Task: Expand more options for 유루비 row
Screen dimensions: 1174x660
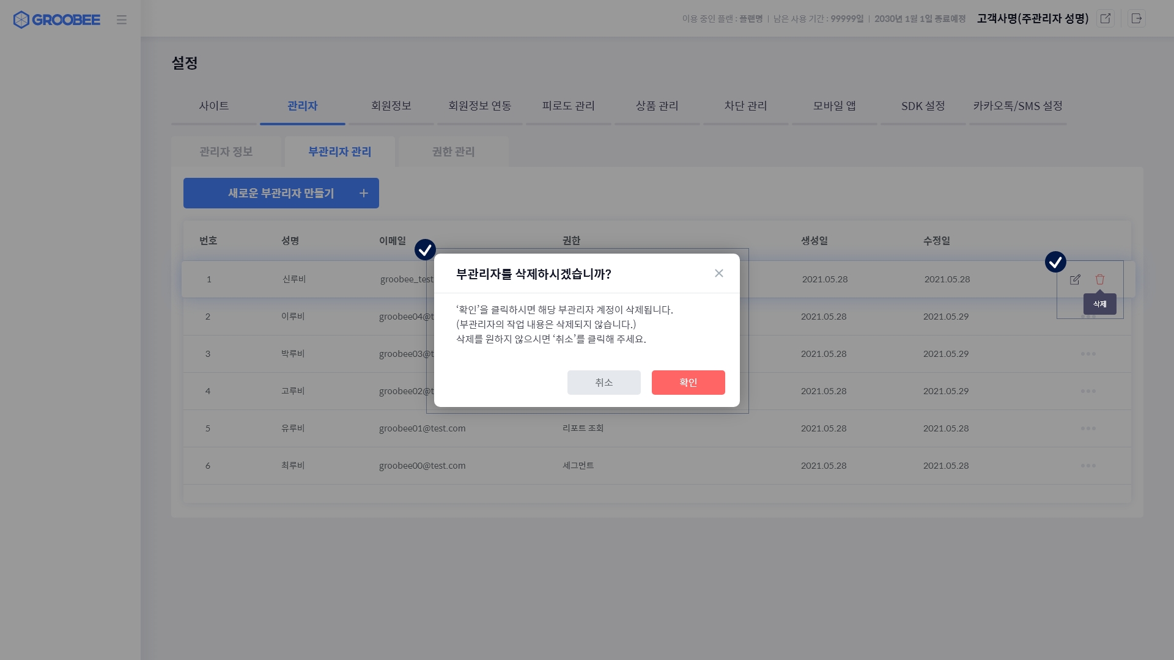Action: click(1088, 428)
